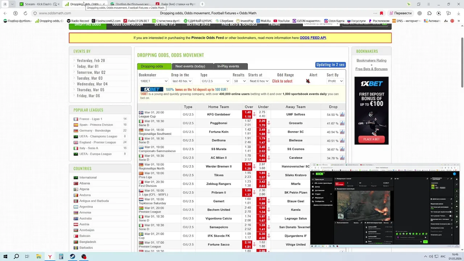Switch to the In-Play events tab
This screenshot has height=261, width=464.
[x=231, y=66]
